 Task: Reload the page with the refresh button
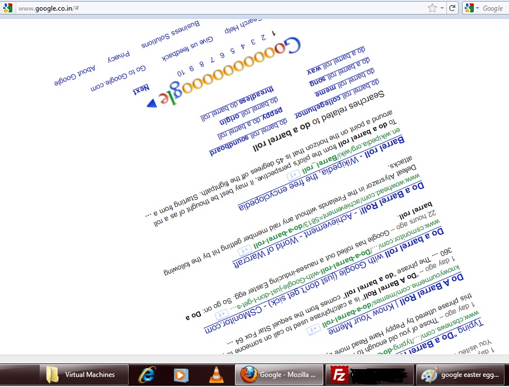click(452, 8)
